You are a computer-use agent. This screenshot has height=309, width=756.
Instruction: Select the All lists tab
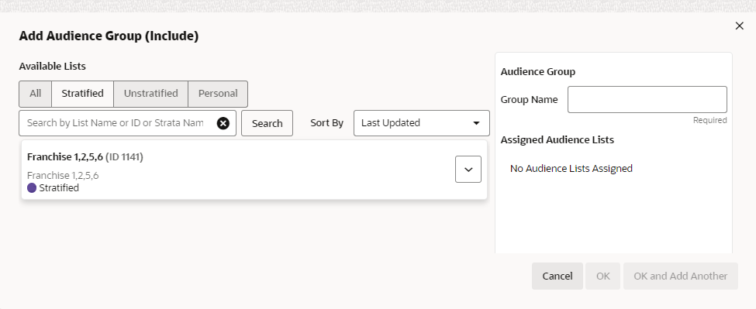pos(35,94)
